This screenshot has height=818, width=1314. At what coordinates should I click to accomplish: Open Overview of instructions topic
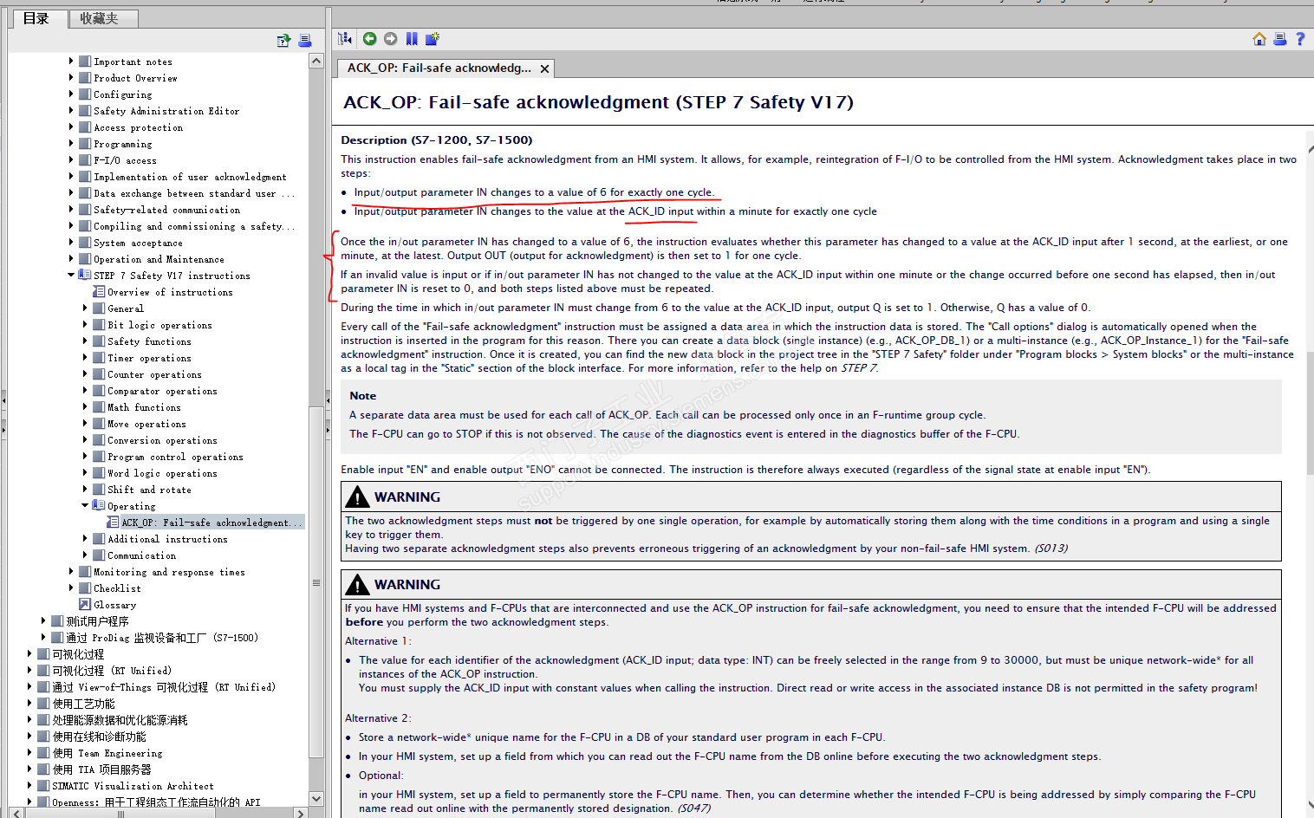point(170,292)
